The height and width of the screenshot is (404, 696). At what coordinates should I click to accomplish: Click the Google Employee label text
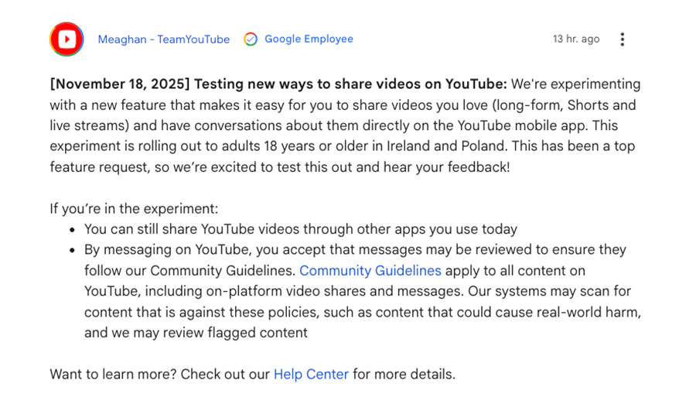pos(309,39)
